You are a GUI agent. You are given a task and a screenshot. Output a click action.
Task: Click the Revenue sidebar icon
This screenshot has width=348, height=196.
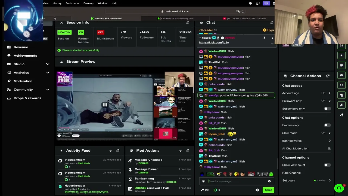9,47
